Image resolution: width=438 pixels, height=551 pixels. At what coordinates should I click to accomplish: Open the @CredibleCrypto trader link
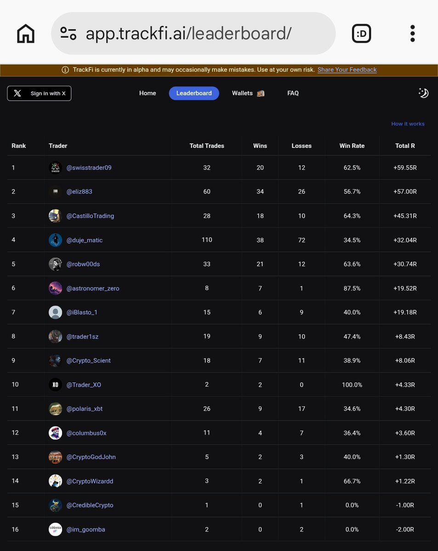click(x=90, y=506)
